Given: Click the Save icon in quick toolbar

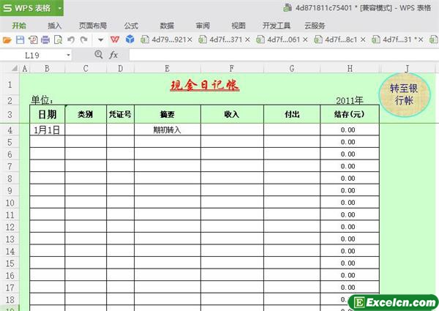Looking at the screenshot, I should point(19,39).
